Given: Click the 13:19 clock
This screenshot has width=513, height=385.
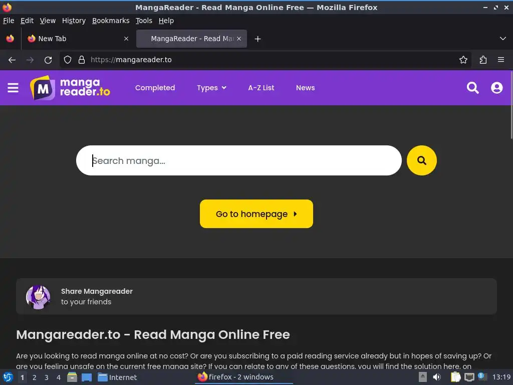Looking at the screenshot, I should coord(501,377).
